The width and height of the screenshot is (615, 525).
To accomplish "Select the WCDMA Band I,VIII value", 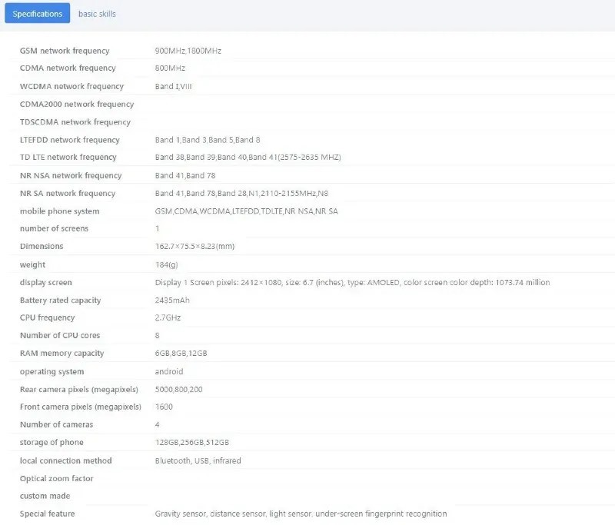I will pyautogui.click(x=173, y=87).
